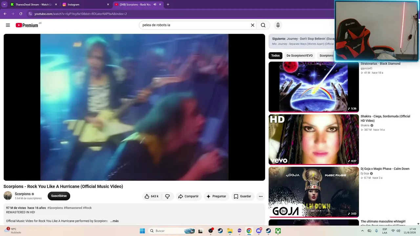Open the YouTube guide hamburger menu
This screenshot has height=236, width=420.
8,25
